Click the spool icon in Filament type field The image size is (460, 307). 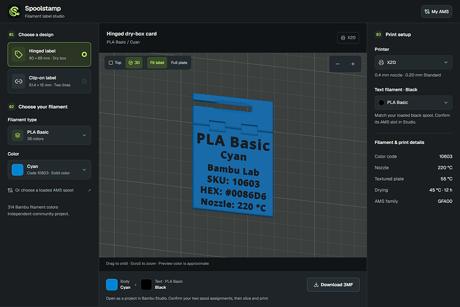17,135
